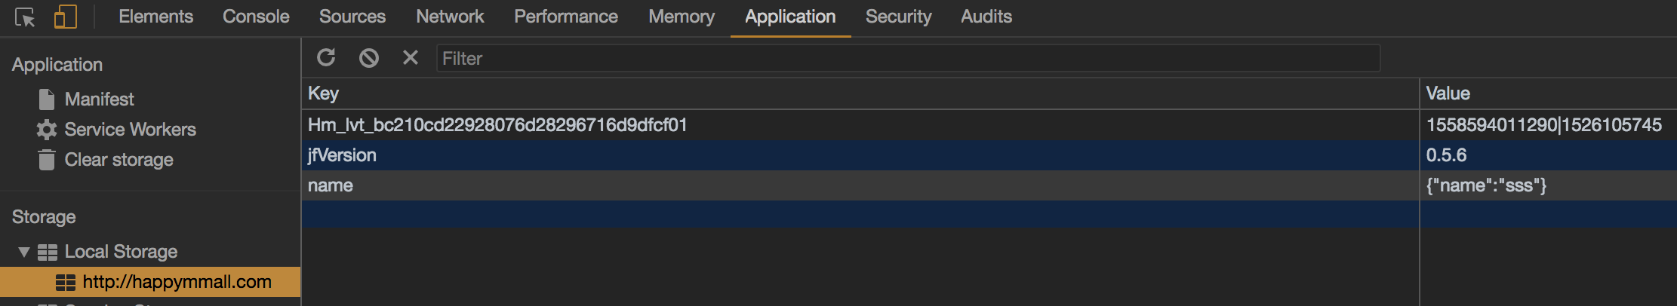Image resolution: width=1677 pixels, height=306 pixels.
Task: Switch to the Elements tab
Action: point(155,17)
